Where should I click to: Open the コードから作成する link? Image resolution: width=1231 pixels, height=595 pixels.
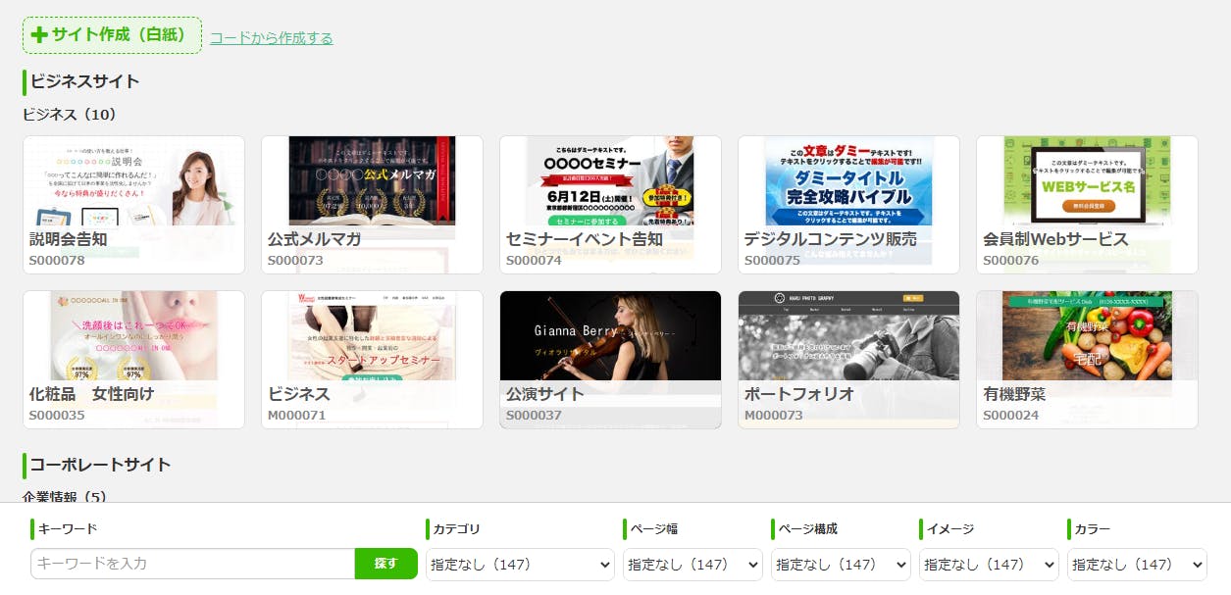tap(271, 38)
